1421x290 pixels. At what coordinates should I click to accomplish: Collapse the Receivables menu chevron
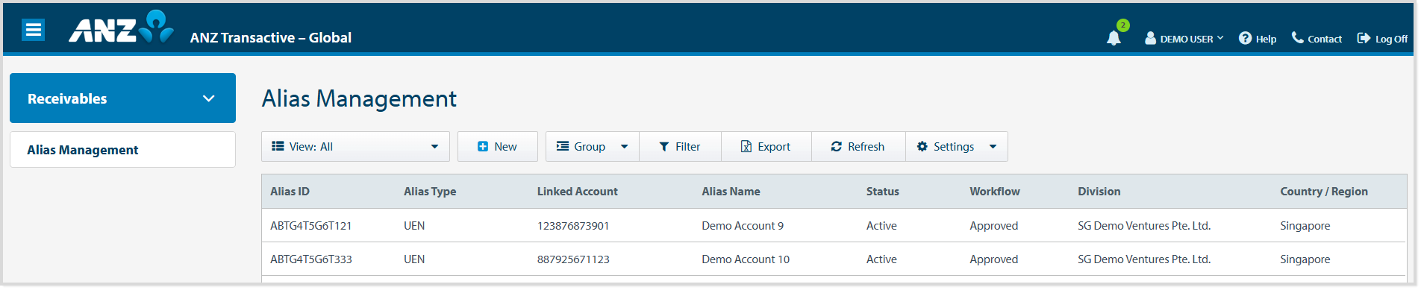point(209,98)
